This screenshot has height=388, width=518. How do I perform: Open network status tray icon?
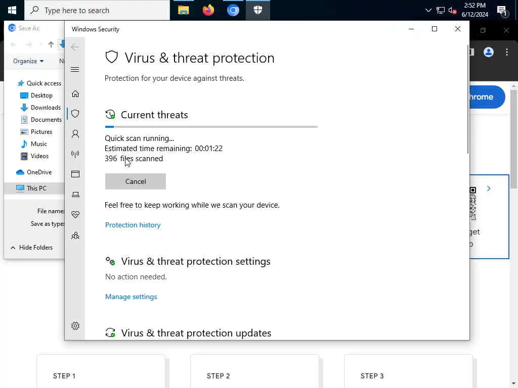click(x=441, y=10)
